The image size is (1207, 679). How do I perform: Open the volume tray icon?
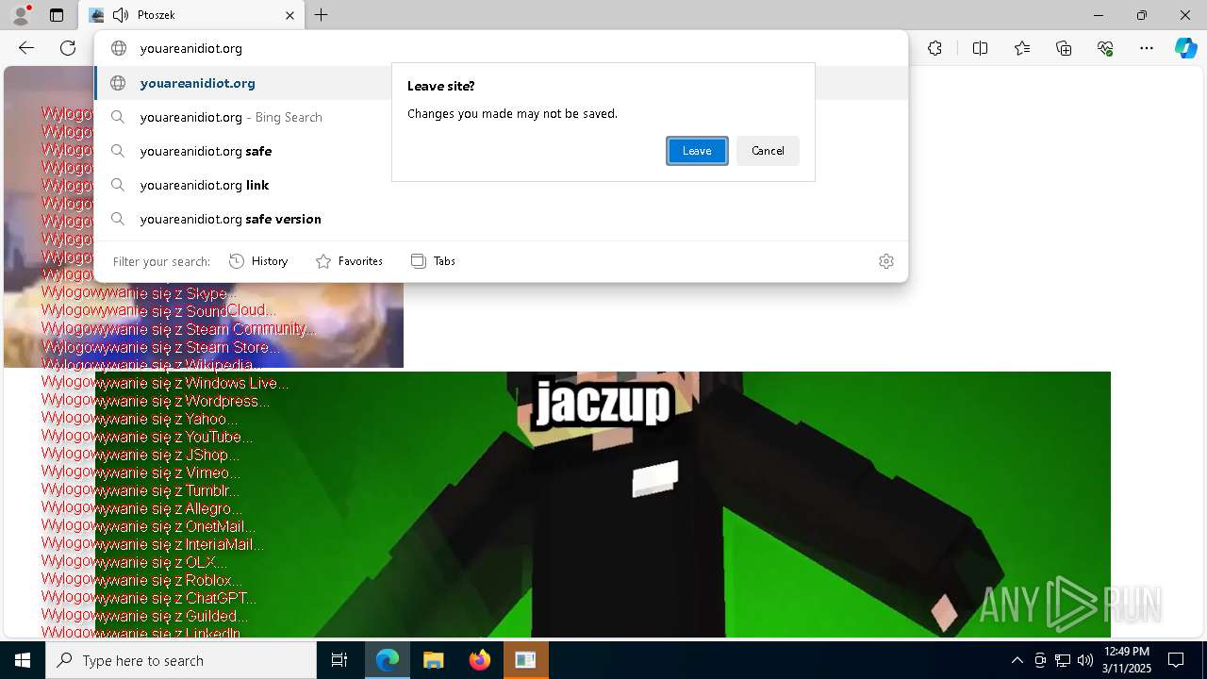click(x=1085, y=660)
